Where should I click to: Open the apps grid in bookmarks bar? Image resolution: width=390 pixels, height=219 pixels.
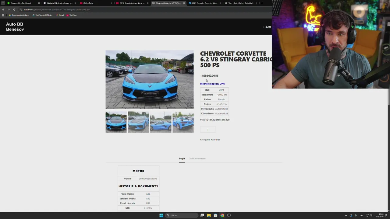[3, 15]
